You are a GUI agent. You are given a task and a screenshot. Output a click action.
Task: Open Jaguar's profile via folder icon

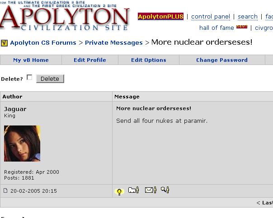point(133,190)
